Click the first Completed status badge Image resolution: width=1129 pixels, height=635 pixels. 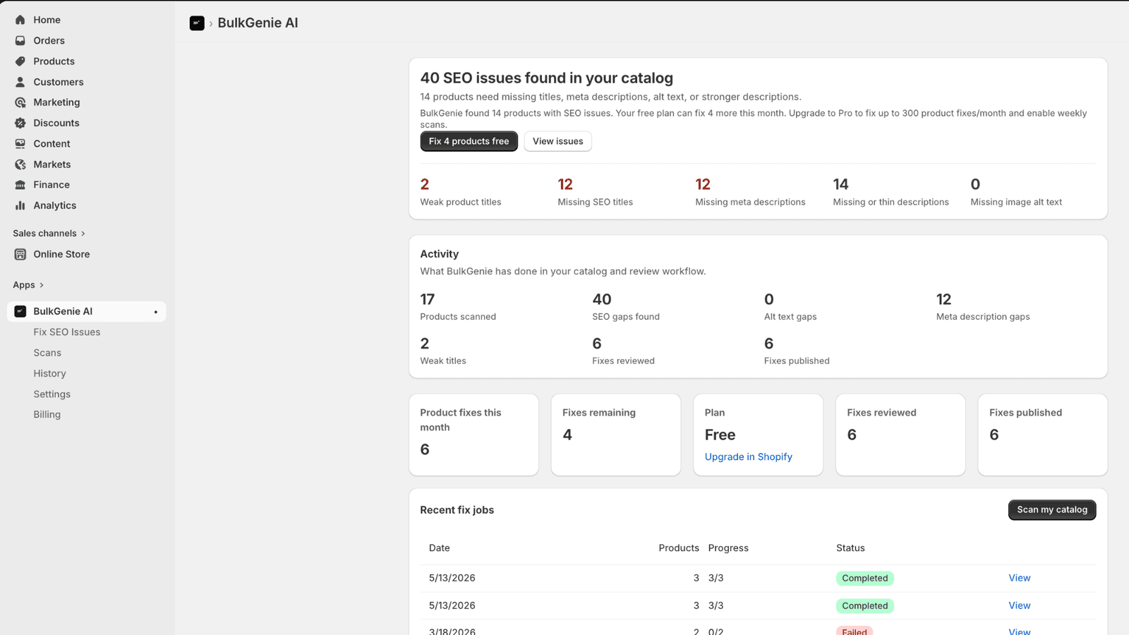(865, 579)
